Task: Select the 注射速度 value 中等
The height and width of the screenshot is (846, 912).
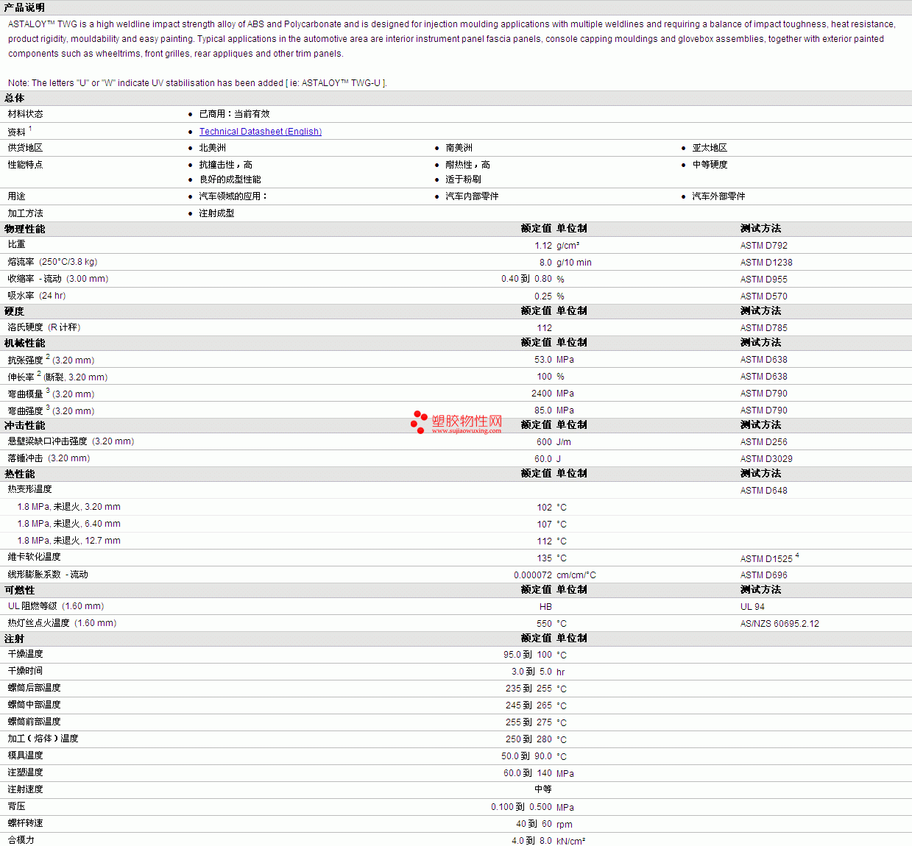Action: point(543,789)
